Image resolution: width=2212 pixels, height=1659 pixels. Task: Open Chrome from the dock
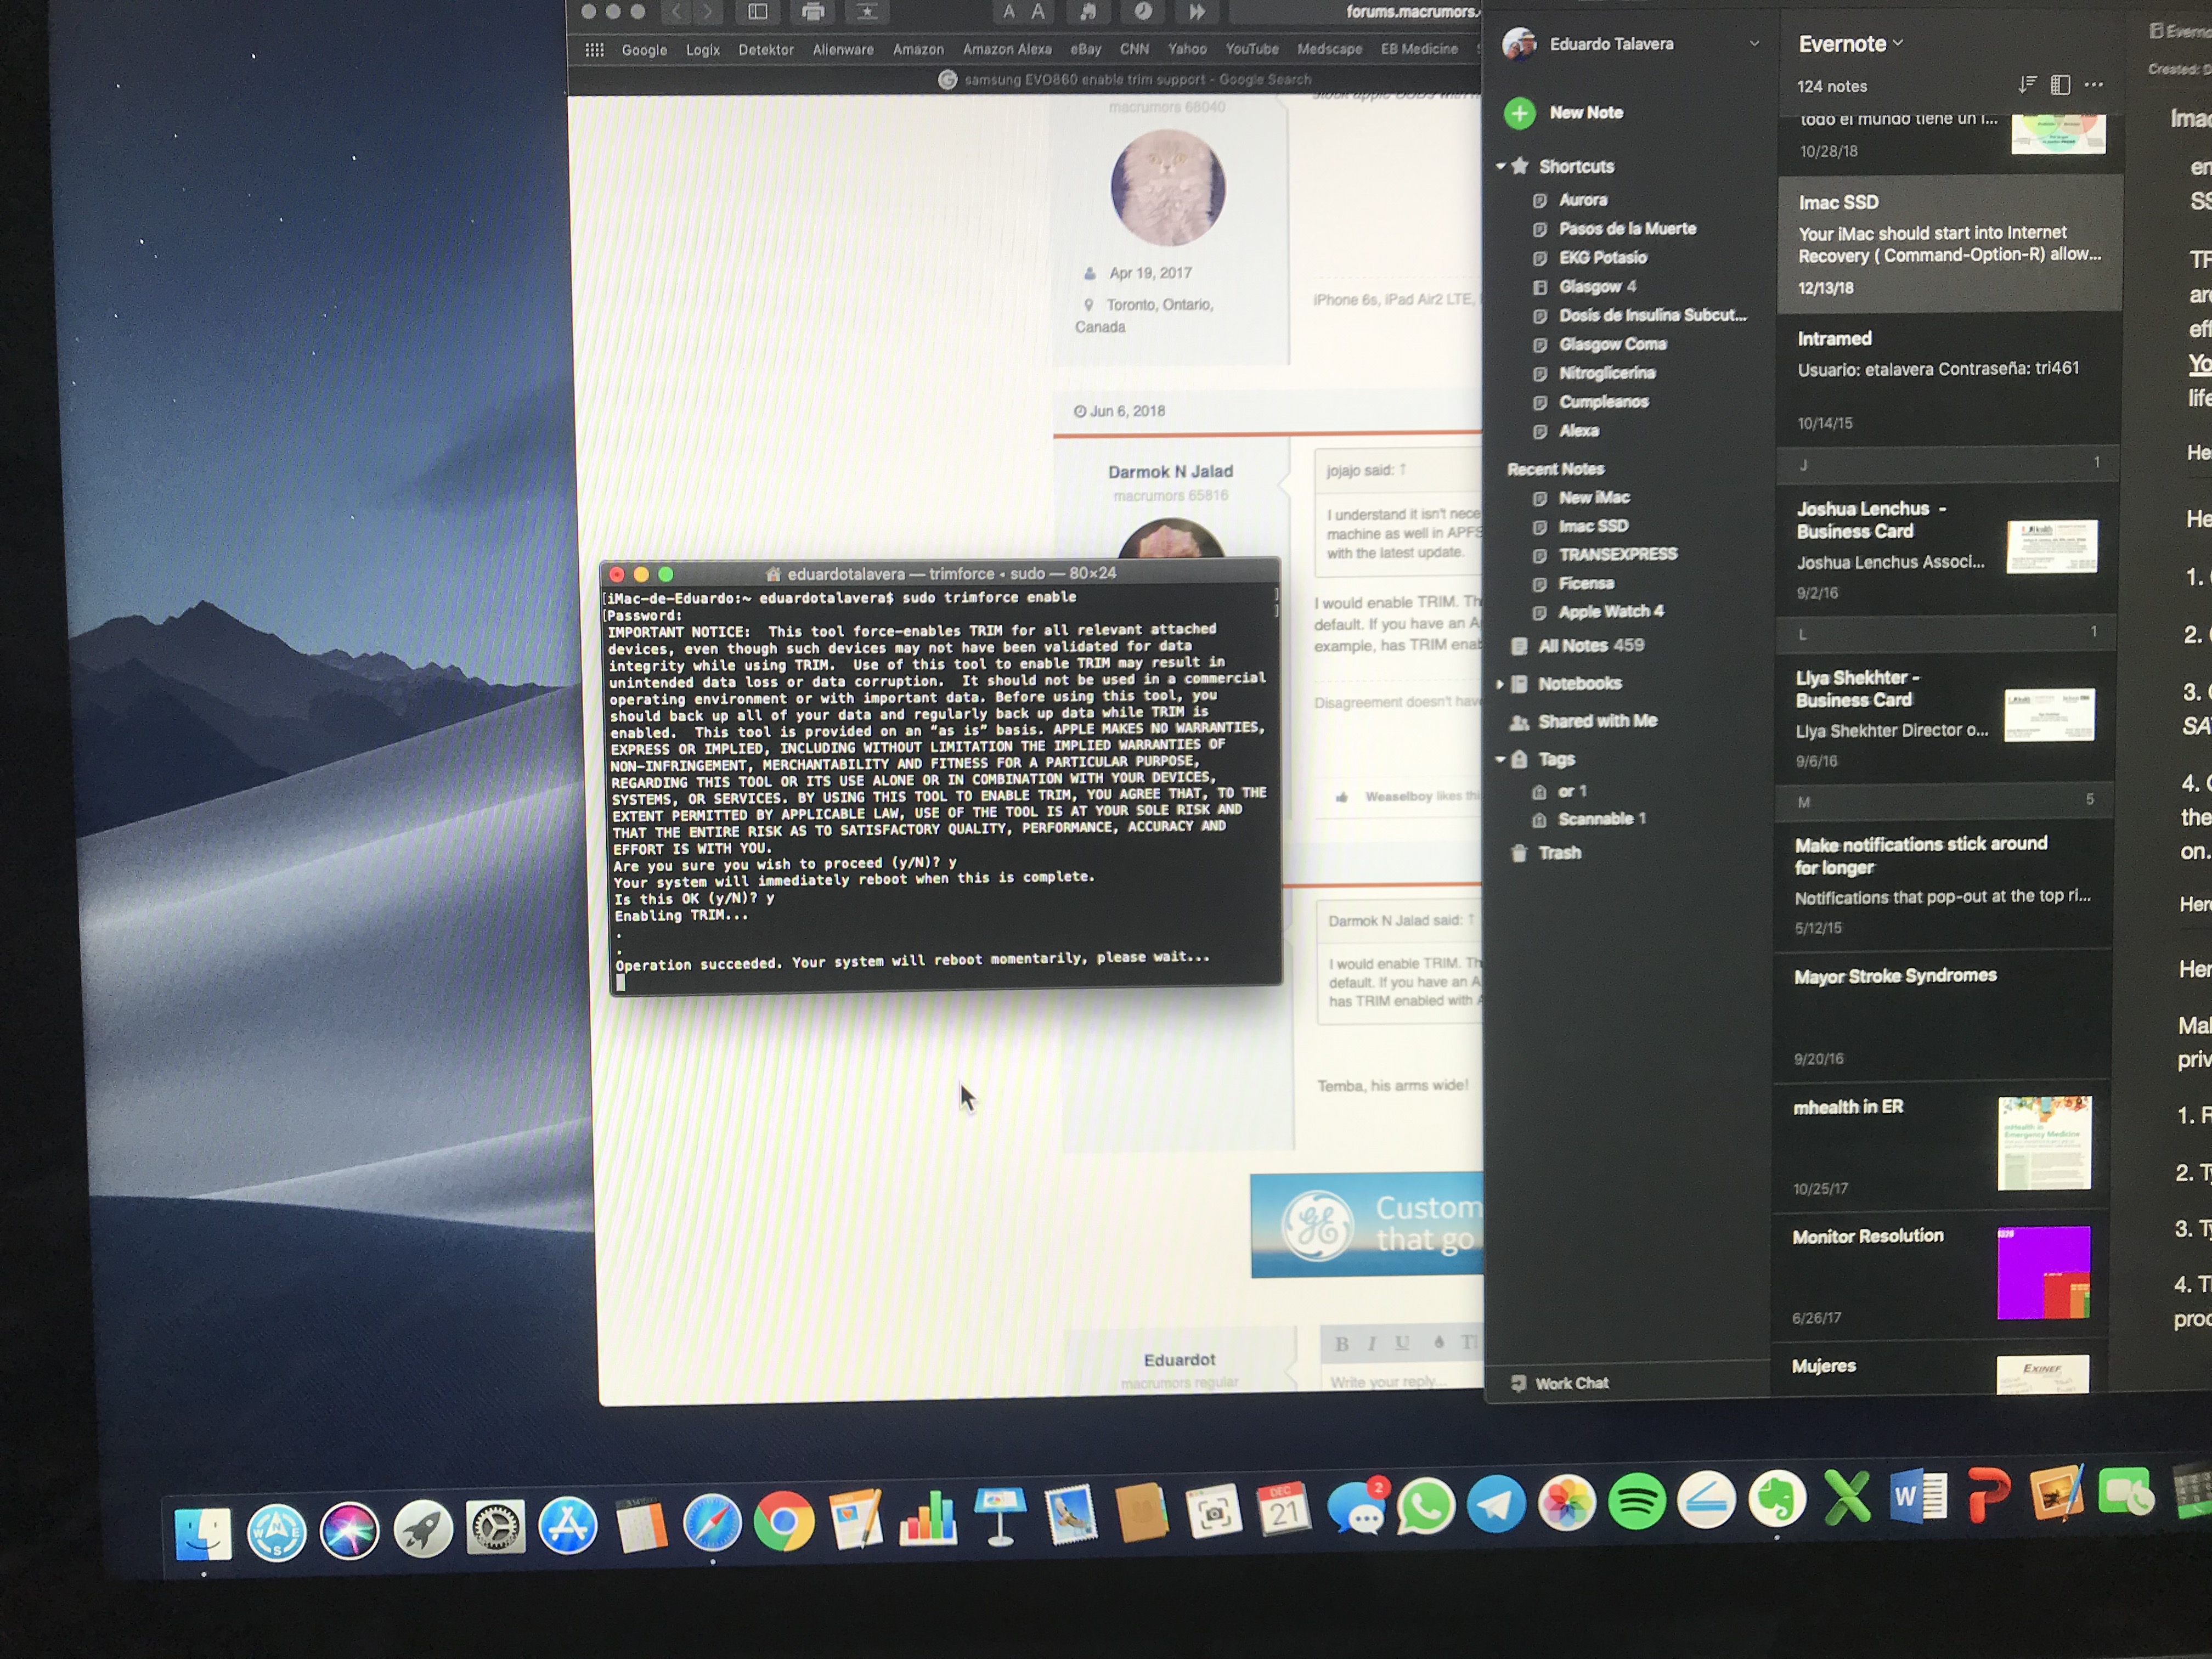(784, 1522)
